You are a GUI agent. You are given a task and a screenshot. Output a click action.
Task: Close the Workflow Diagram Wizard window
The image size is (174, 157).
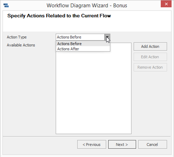click(x=166, y=4)
